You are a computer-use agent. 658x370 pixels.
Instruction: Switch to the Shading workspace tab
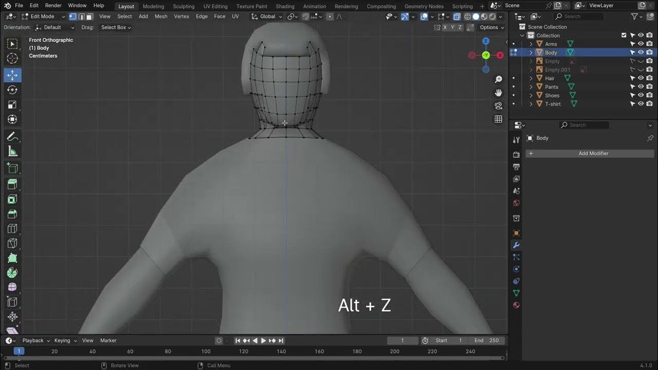coord(285,6)
